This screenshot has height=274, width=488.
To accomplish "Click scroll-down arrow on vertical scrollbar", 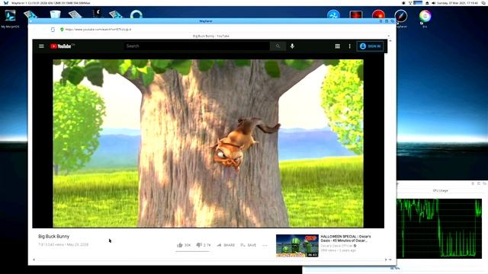I will 390,260.
